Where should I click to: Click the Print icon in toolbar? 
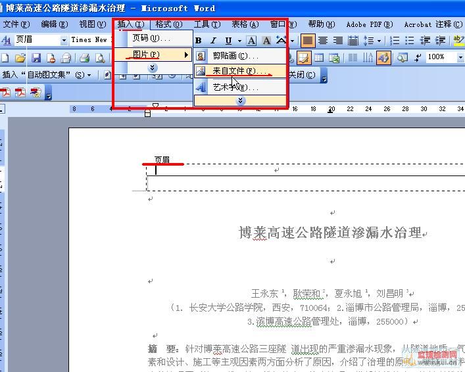[x=84, y=58]
